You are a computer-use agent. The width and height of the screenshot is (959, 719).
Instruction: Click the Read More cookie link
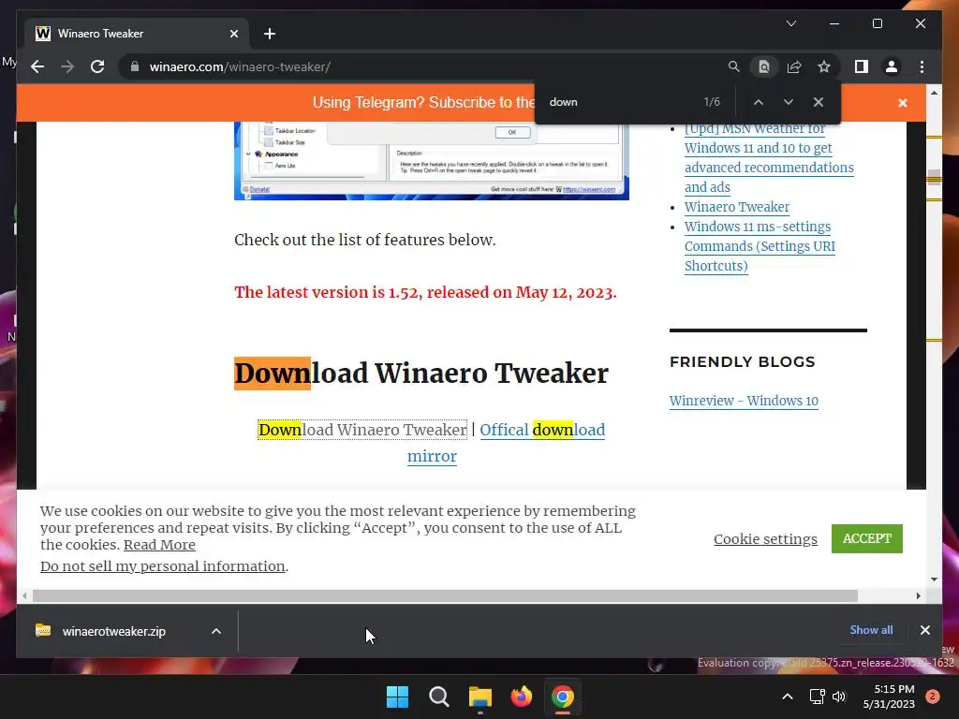[x=159, y=545]
